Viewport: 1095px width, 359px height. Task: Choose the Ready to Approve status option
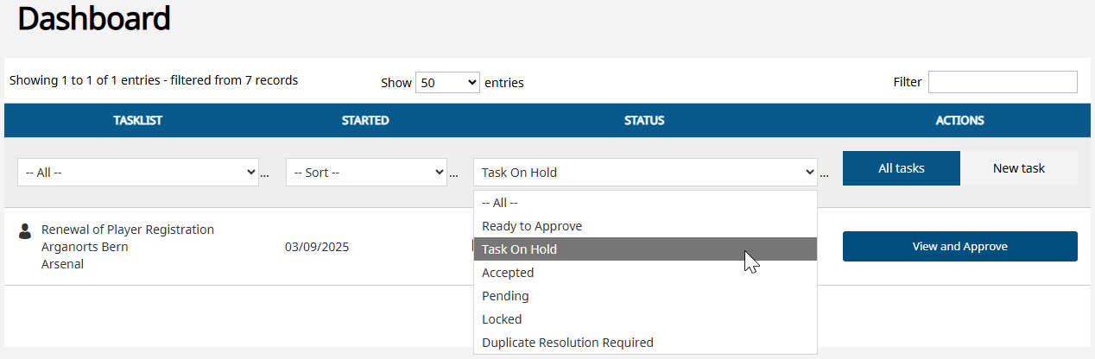(645, 226)
